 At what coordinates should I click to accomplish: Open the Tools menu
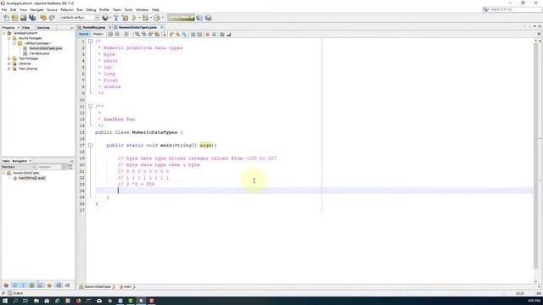click(x=128, y=9)
